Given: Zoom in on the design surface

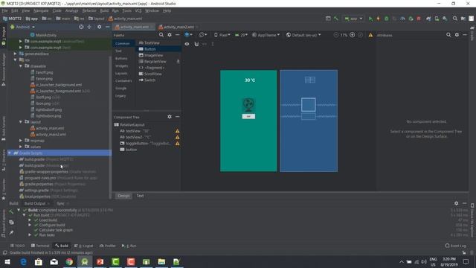Looking at the screenshot, I should point(352,35).
